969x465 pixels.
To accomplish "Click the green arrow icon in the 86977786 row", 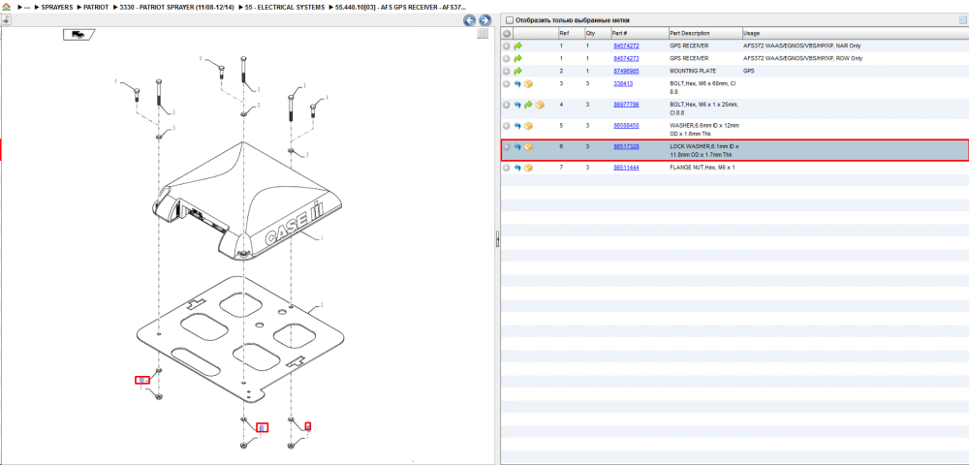I will pyautogui.click(x=528, y=105).
